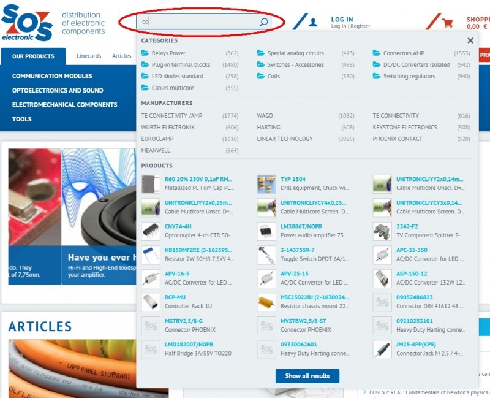490x398 pixels.
Task: Click the JM25-4PP(KP5) jack thumbnail
Action: (382, 349)
